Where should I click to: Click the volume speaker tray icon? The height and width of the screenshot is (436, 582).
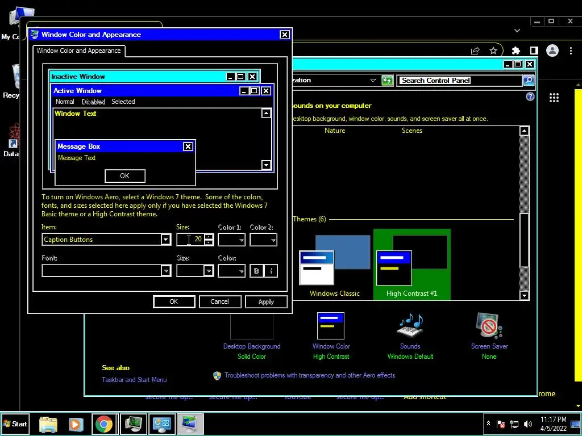pyautogui.click(x=527, y=424)
